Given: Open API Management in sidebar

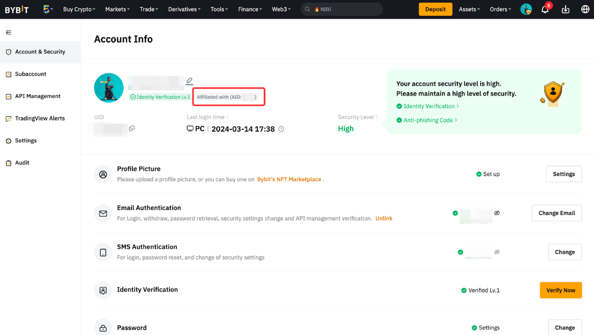Looking at the screenshot, I should [38, 96].
